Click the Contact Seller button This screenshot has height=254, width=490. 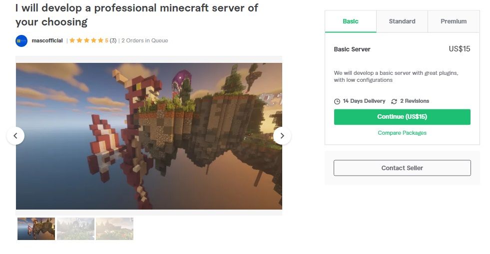402,168
